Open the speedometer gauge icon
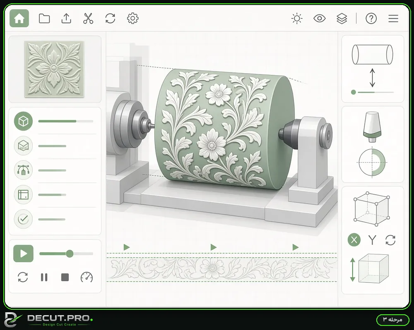The width and height of the screenshot is (414, 330). [87, 277]
